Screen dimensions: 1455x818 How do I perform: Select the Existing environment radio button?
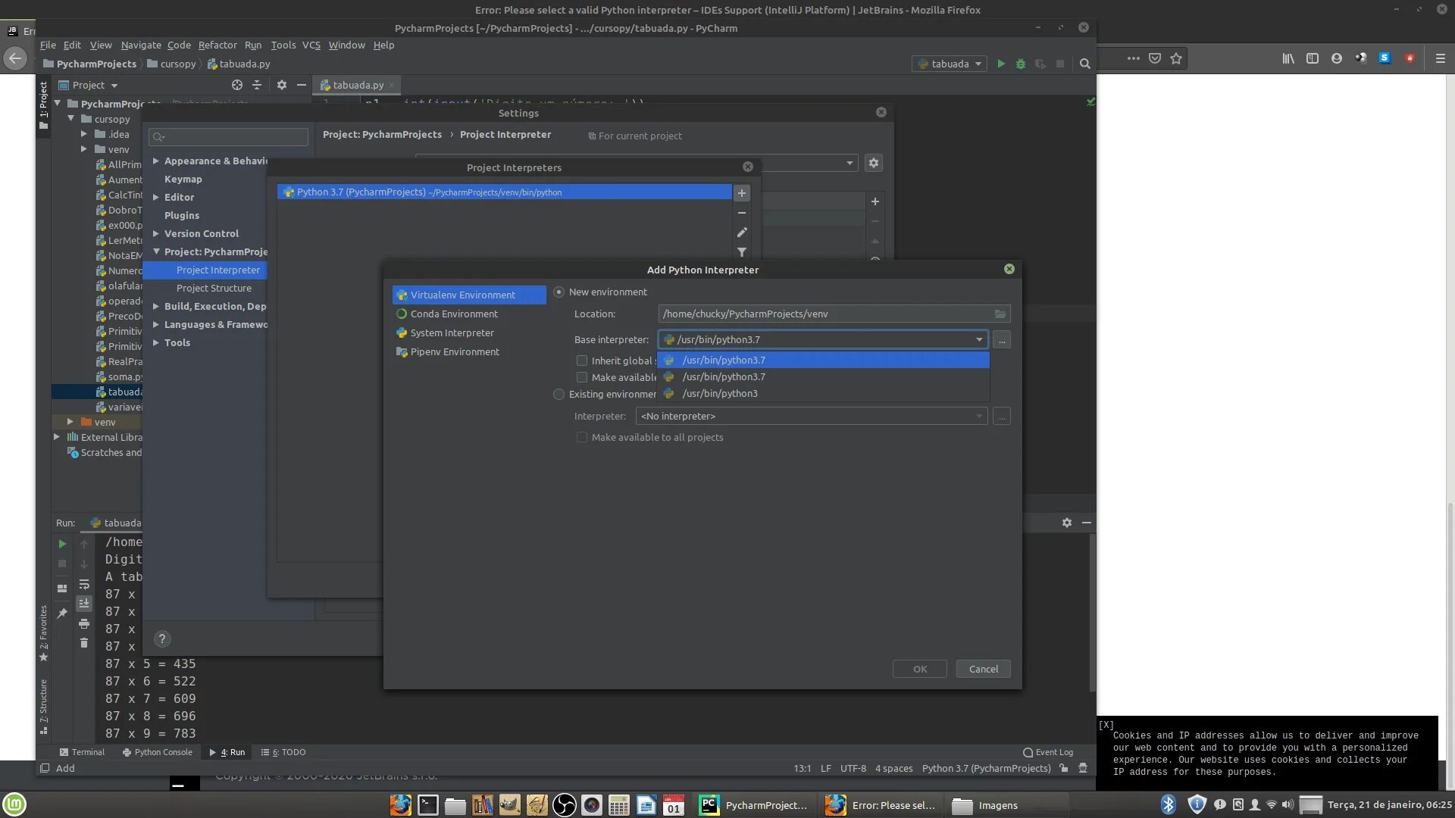point(559,395)
